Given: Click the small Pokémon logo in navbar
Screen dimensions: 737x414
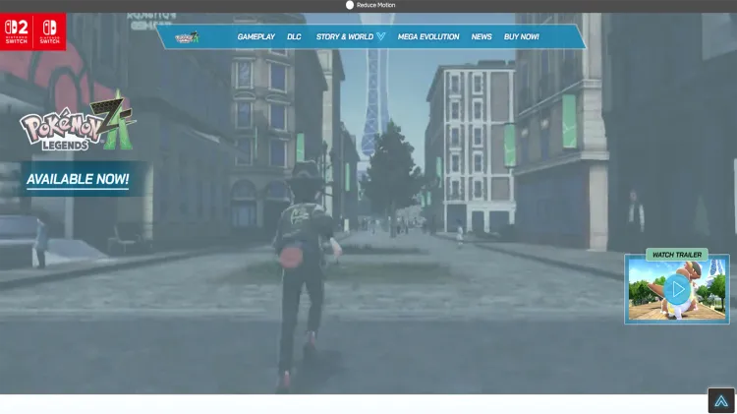Looking at the screenshot, I should [187, 37].
